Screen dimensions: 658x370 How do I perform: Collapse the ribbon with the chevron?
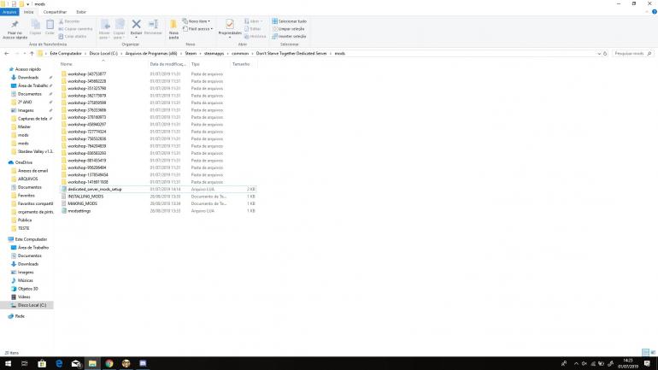pos(647,12)
